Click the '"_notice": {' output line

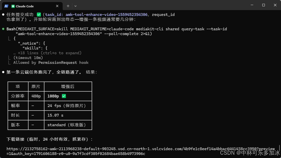click(x=31, y=43)
